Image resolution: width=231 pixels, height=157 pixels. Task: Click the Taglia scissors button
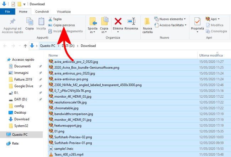pos(55,19)
